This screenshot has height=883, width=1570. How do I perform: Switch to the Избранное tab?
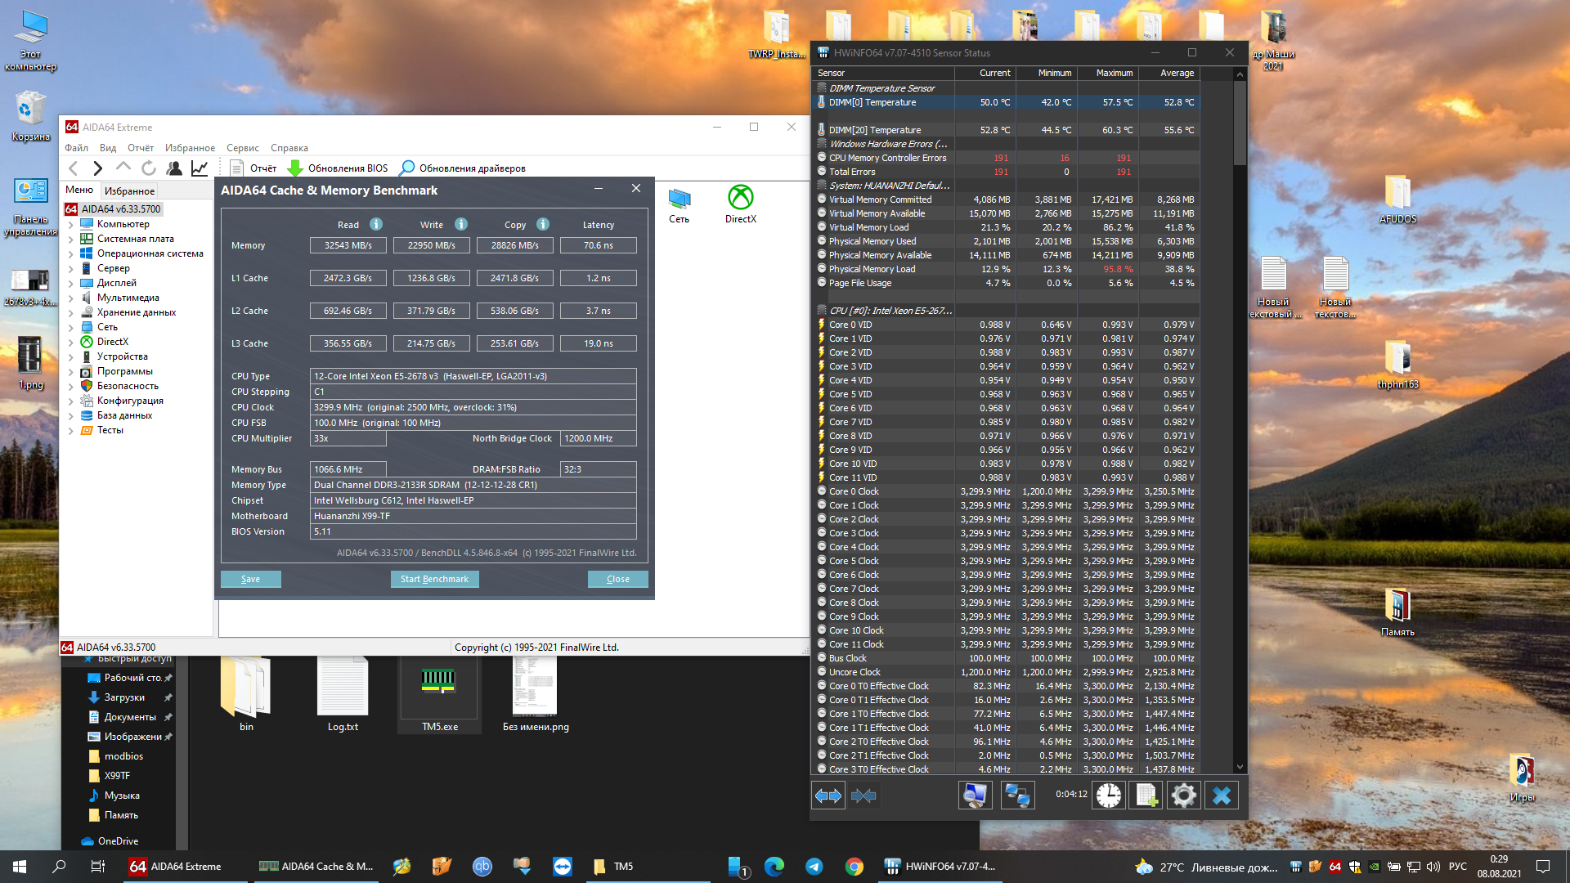[129, 190]
